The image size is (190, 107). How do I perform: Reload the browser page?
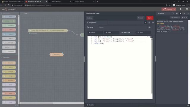[9, 5]
